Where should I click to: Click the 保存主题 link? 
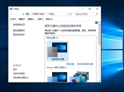tap(70, 64)
